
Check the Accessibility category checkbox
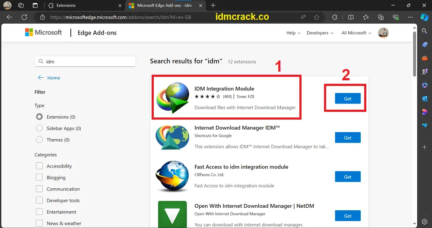point(39,166)
